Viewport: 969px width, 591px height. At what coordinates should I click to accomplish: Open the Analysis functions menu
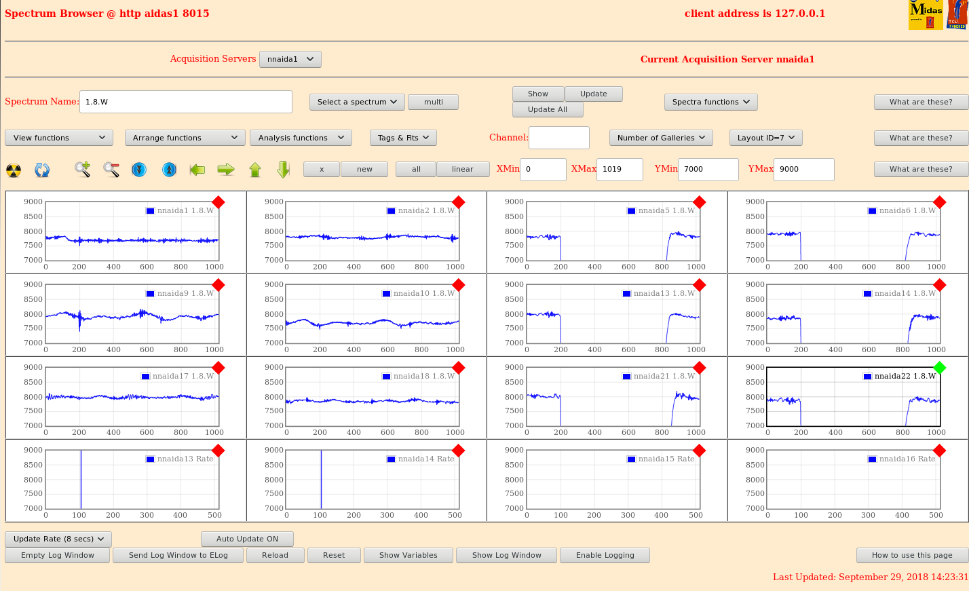[301, 138]
